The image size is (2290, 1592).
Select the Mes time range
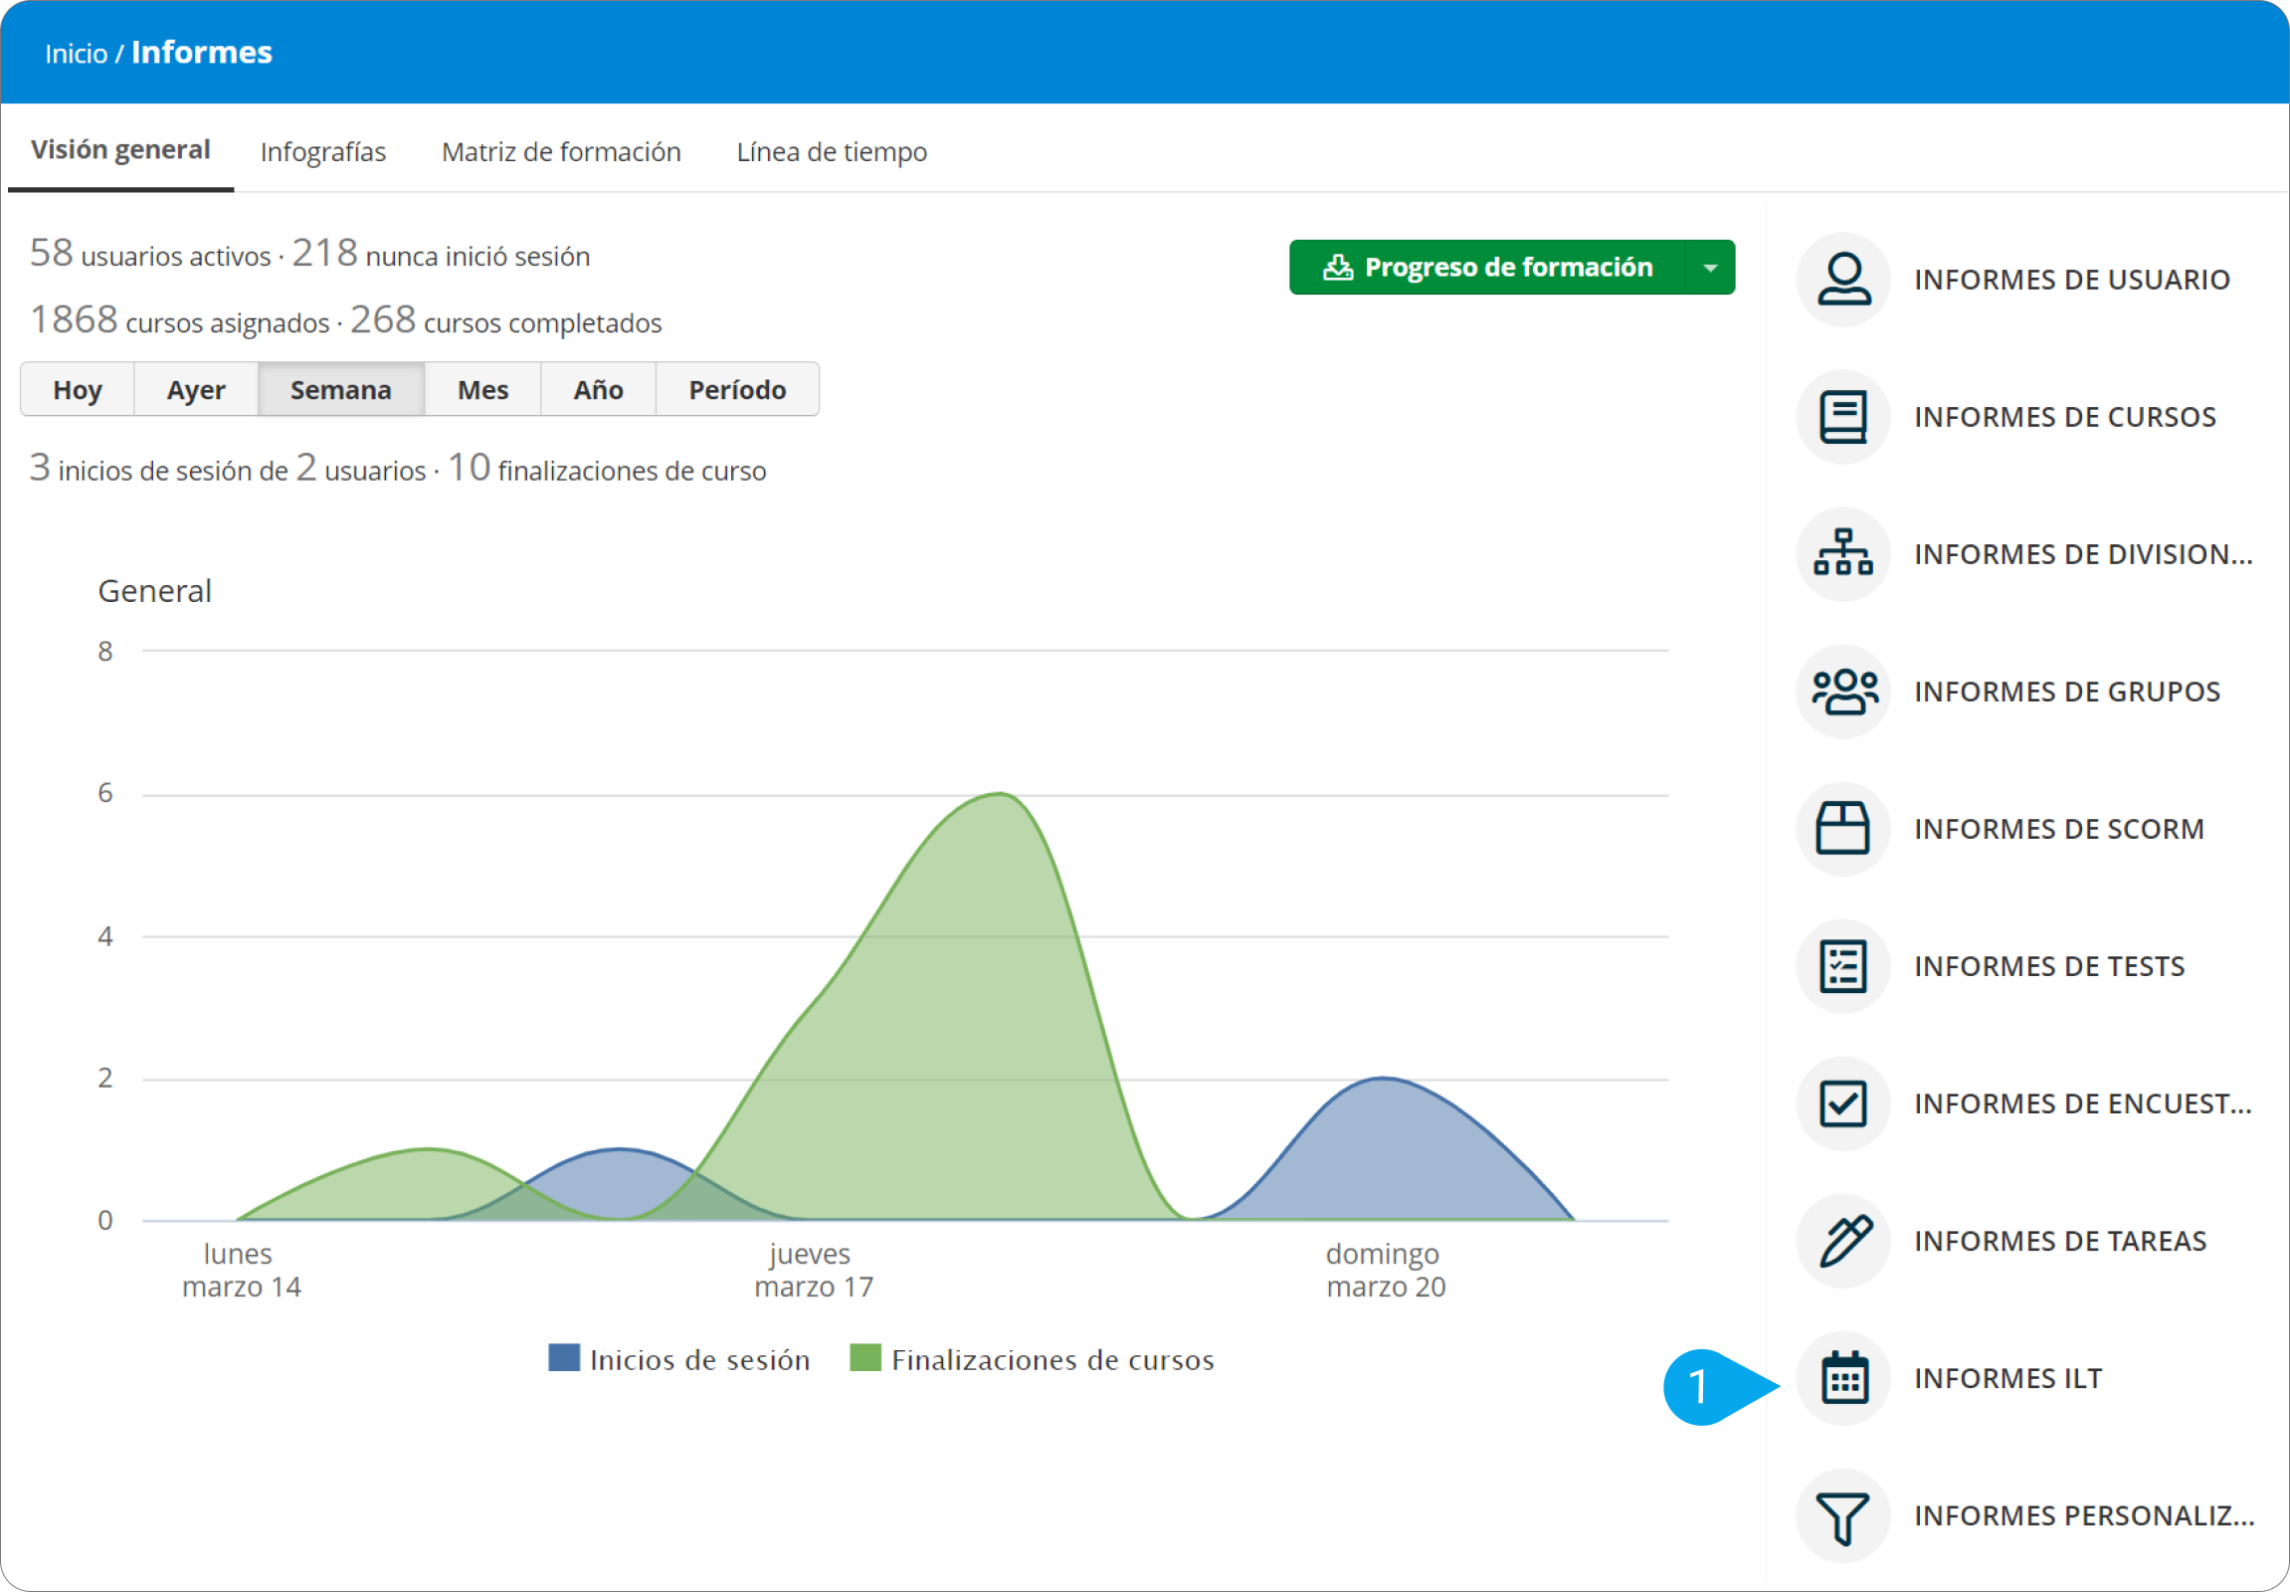482,389
